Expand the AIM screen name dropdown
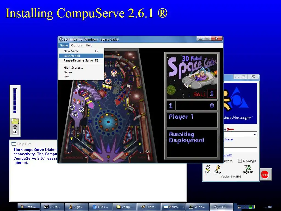 255,135
